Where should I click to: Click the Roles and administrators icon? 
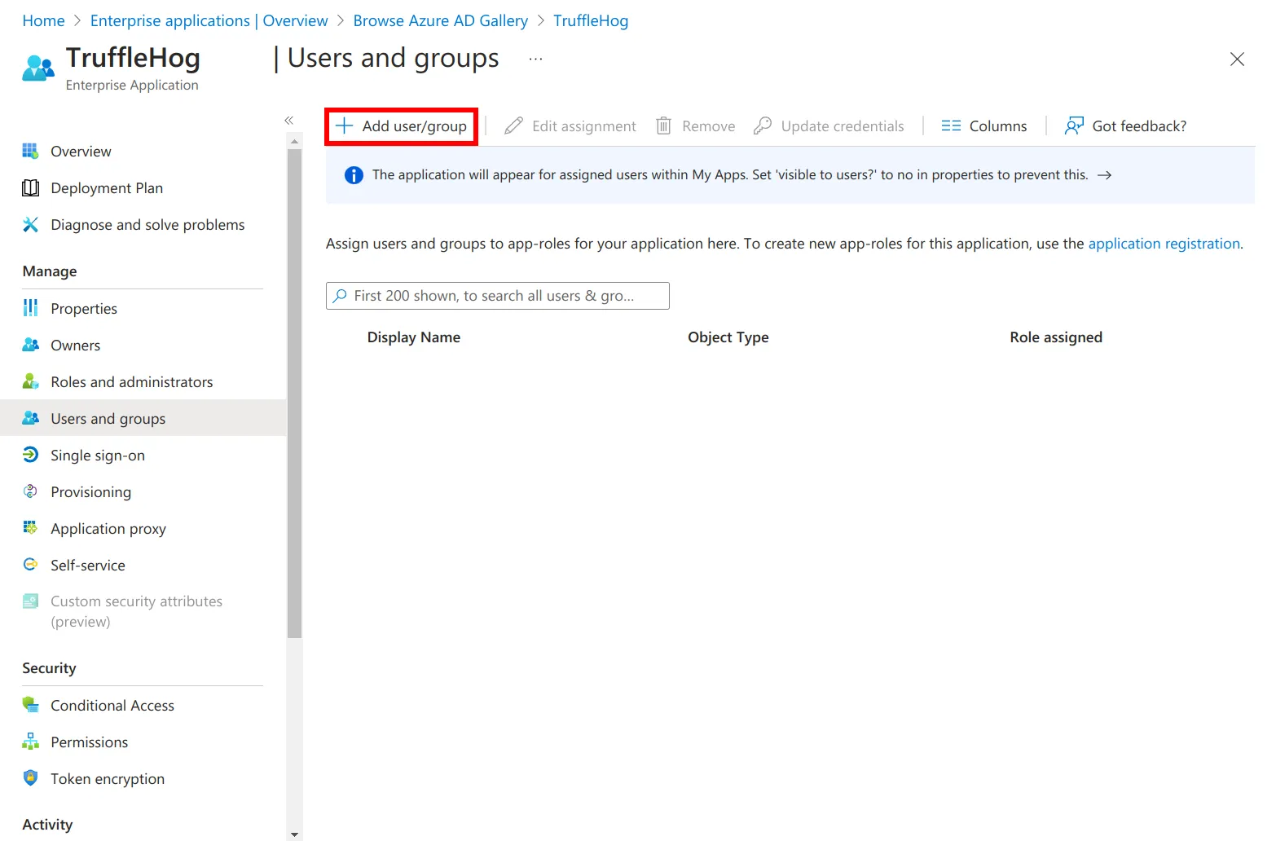30,381
